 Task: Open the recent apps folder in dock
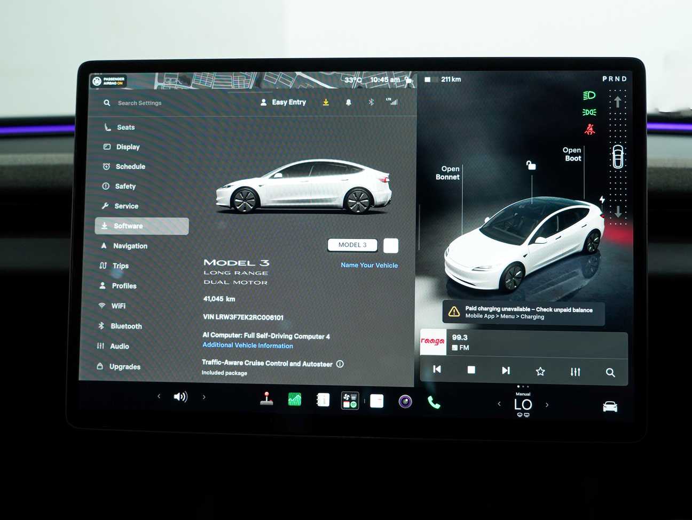pyautogui.click(x=350, y=401)
